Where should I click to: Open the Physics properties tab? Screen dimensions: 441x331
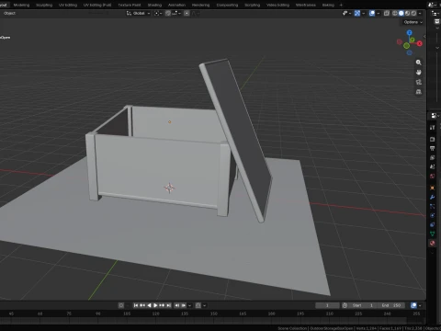(x=432, y=215)
